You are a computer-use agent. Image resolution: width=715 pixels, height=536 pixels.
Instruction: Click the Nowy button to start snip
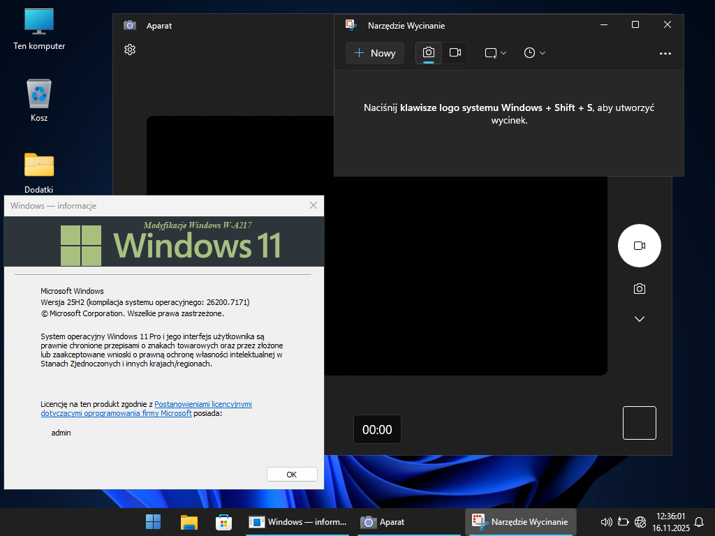coord(375,53)
